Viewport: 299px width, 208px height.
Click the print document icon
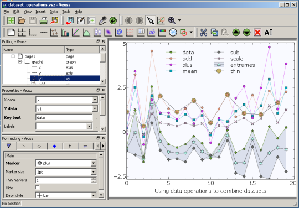point(44,20)
